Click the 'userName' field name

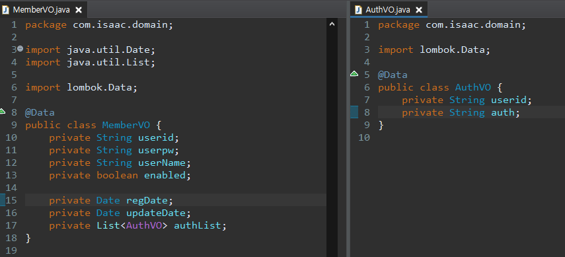[x=161, y=163]
